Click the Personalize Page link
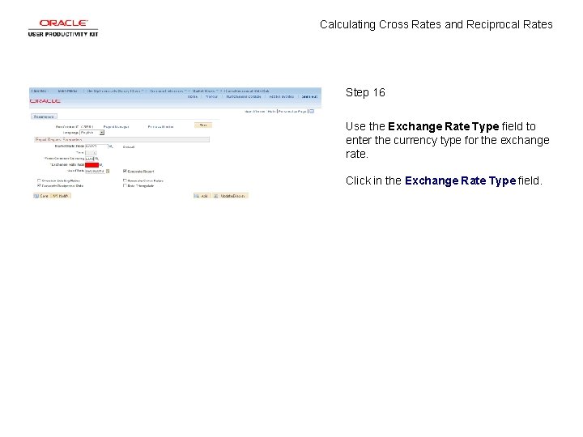583x437 pixels. [292, 112]
